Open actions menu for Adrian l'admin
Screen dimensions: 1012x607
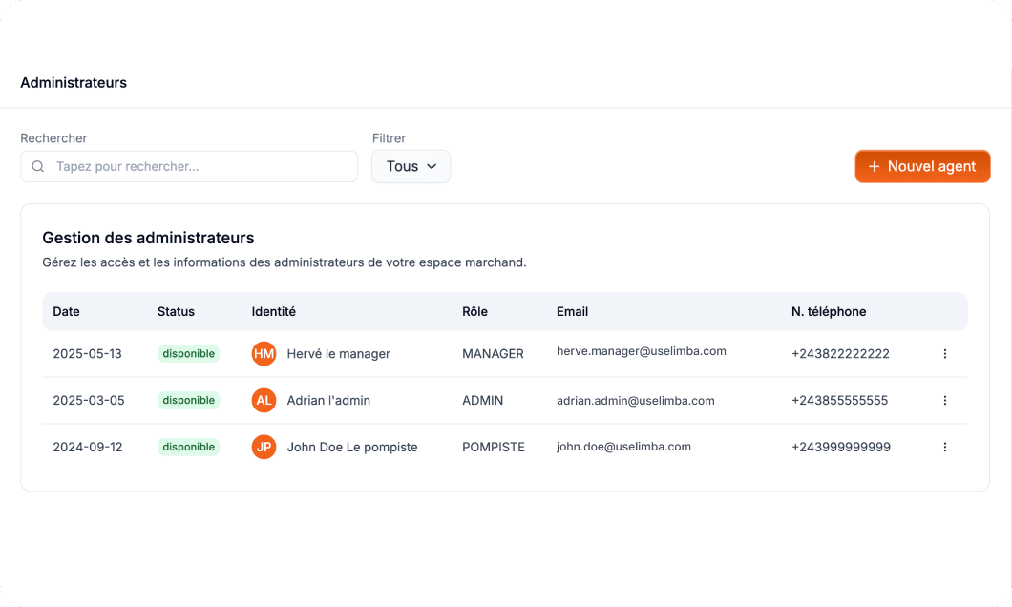pos(945,401)
